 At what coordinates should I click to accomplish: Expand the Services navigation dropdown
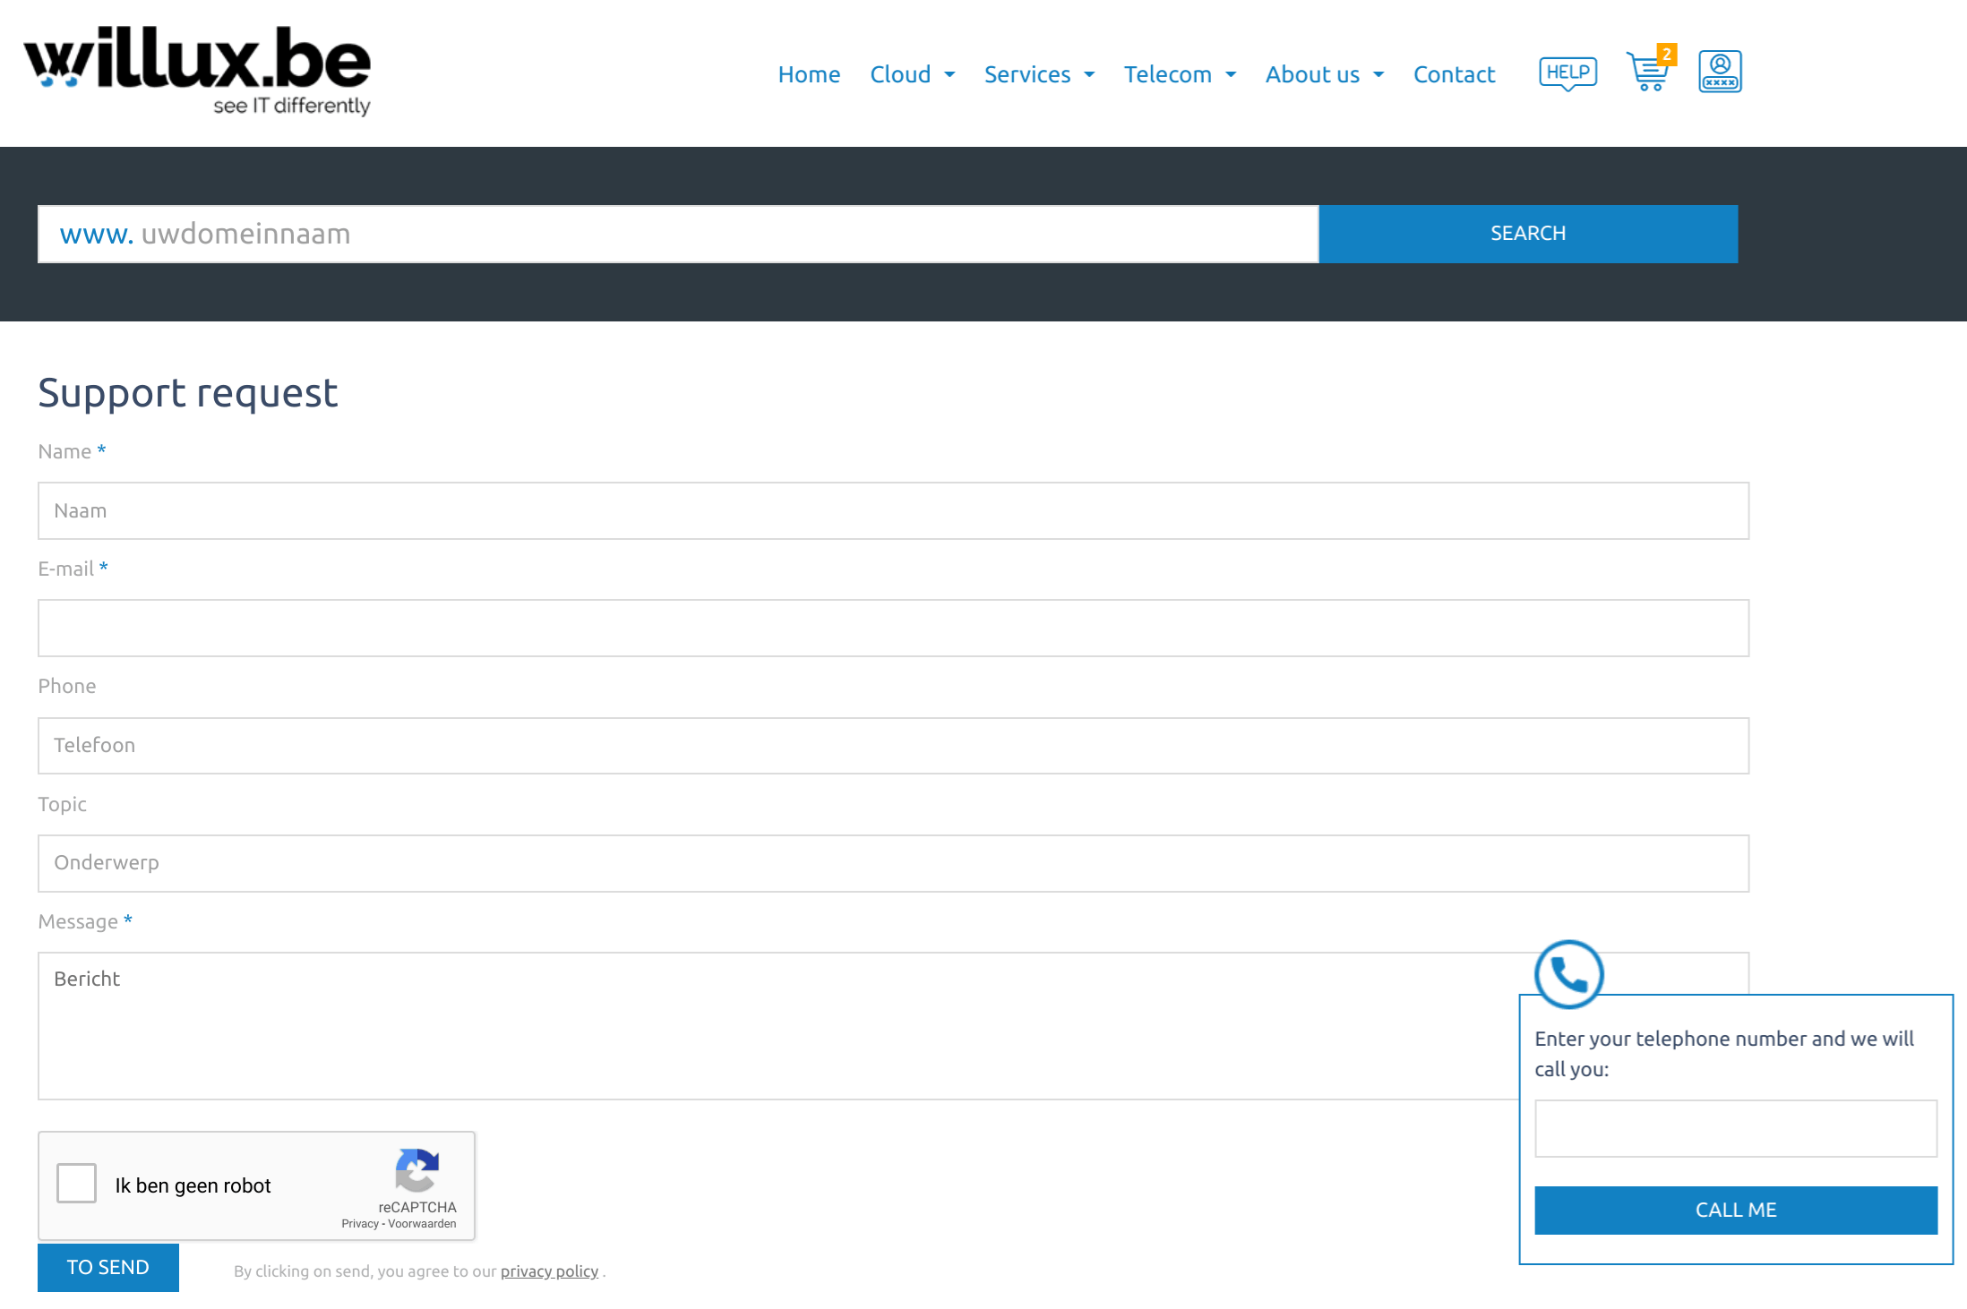pyautogui.click(x=1039, y=74)
